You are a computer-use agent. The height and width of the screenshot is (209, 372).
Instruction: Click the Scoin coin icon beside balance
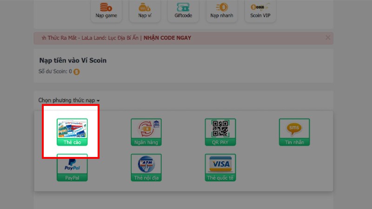(x=76, y=72)
